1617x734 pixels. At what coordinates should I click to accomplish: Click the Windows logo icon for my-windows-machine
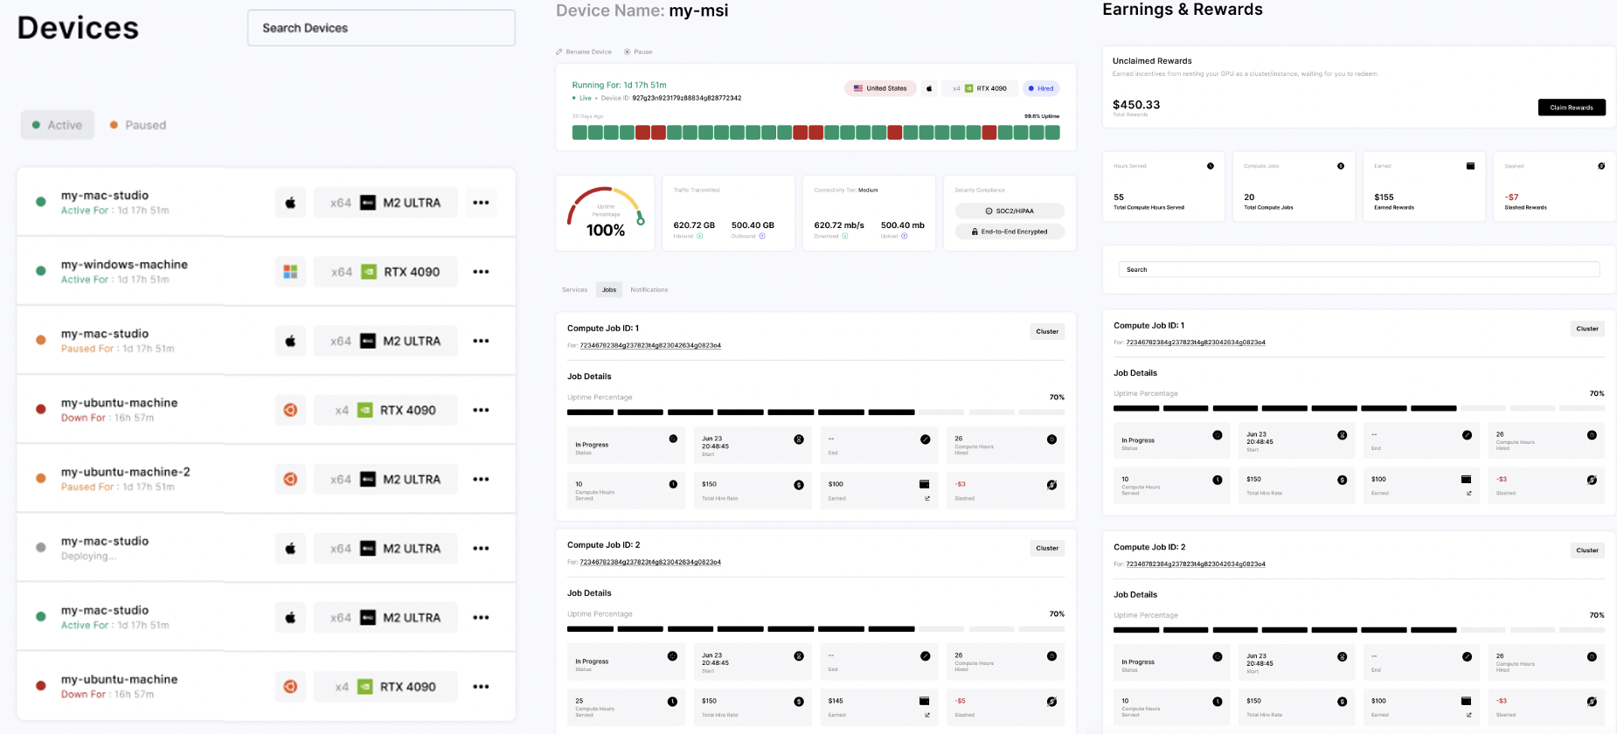click(290, 272)
